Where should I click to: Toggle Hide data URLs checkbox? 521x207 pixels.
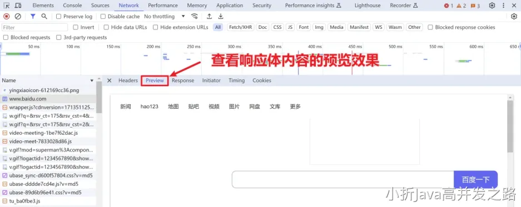(106, 27)
